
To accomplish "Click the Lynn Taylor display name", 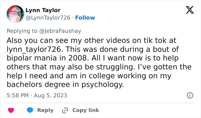I will pyautogui.click(x=43, y=10).
